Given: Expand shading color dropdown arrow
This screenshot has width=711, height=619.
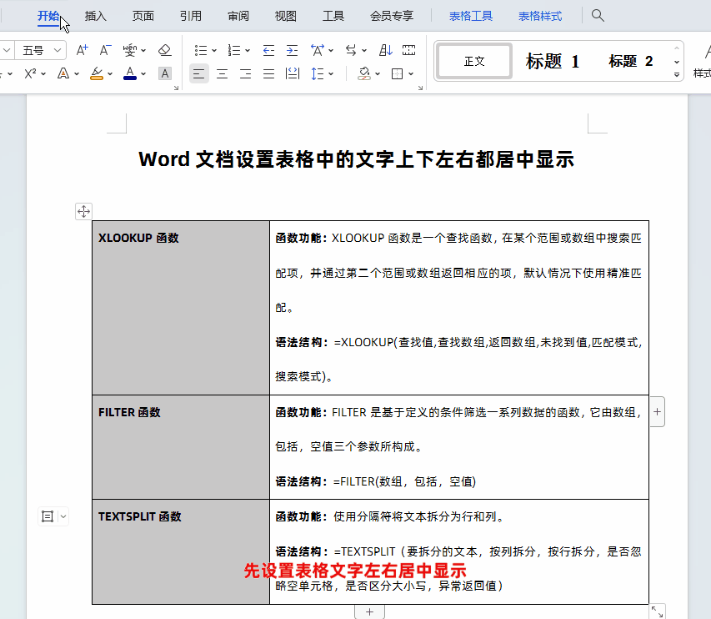Looking at the screenshot, I should (x=378, y=74).
